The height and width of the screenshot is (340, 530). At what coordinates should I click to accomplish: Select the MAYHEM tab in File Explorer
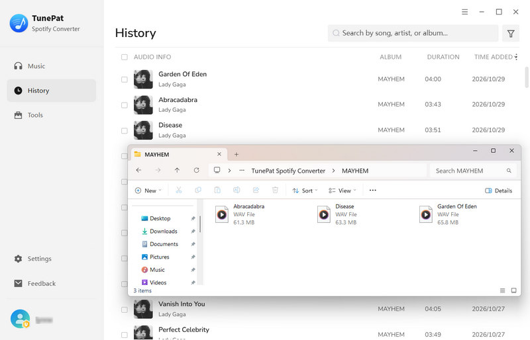[x=178, y=154]
